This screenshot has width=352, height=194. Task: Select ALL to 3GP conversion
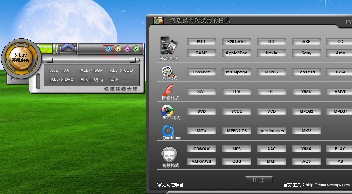[x=92, y=70]
